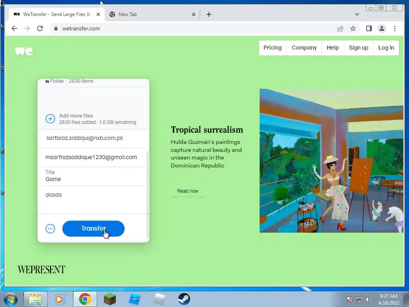Viewport: 409px width, 307px height.
Task: Open a new tab with the plus button
Action: point(208,14)
